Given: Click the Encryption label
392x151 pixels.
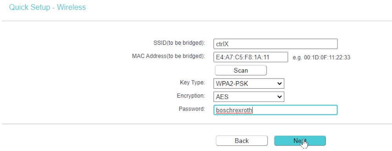Looking at the screenshot, I should tap(191, 96).
